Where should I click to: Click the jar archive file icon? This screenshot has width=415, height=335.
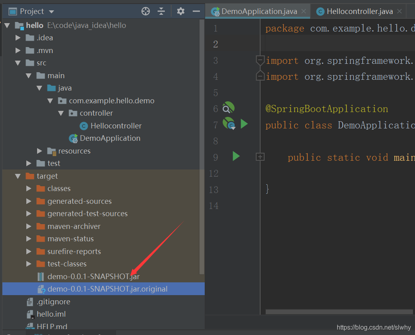40,276
